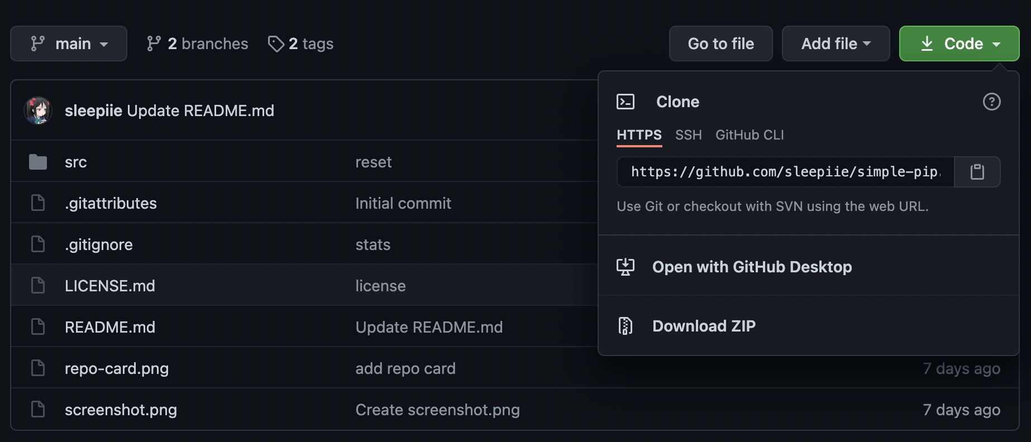View the 'Initial commit' commit message
The width and height of the screenshot is (1031, 442).
403,203
